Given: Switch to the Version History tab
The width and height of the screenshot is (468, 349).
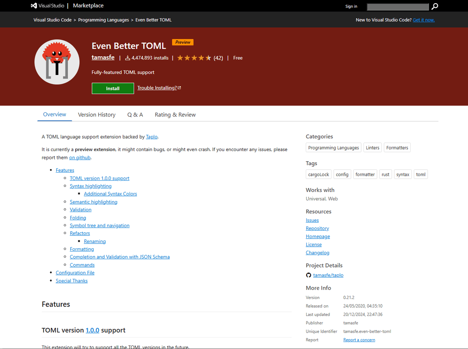Looking at the screenshot, I should [97, 114].
